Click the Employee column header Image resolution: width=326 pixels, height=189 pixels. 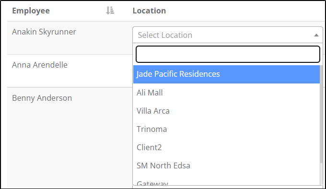pyautogui.click(x=31, y=11)
